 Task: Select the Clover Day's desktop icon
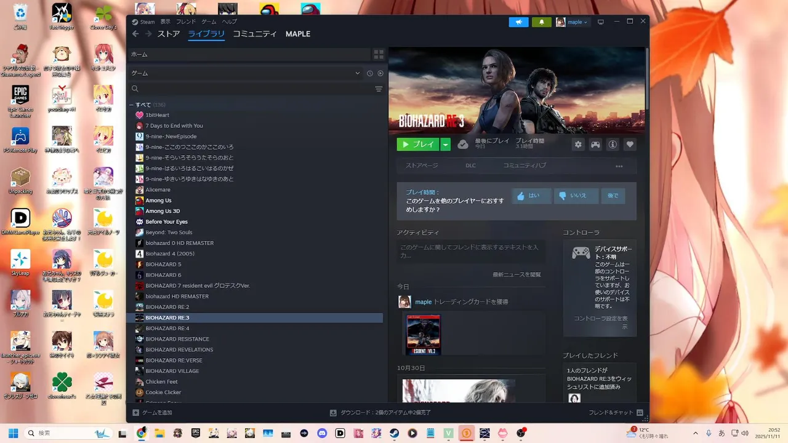click(x=103, y=17)
